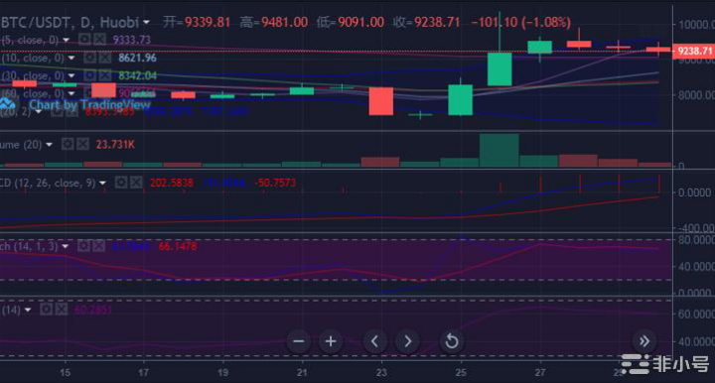Expand the MACD (12, 26, close, 9) dropdown arrow
Image resolution: width=715 pixels, height=383 pixels.
(102, 184)
